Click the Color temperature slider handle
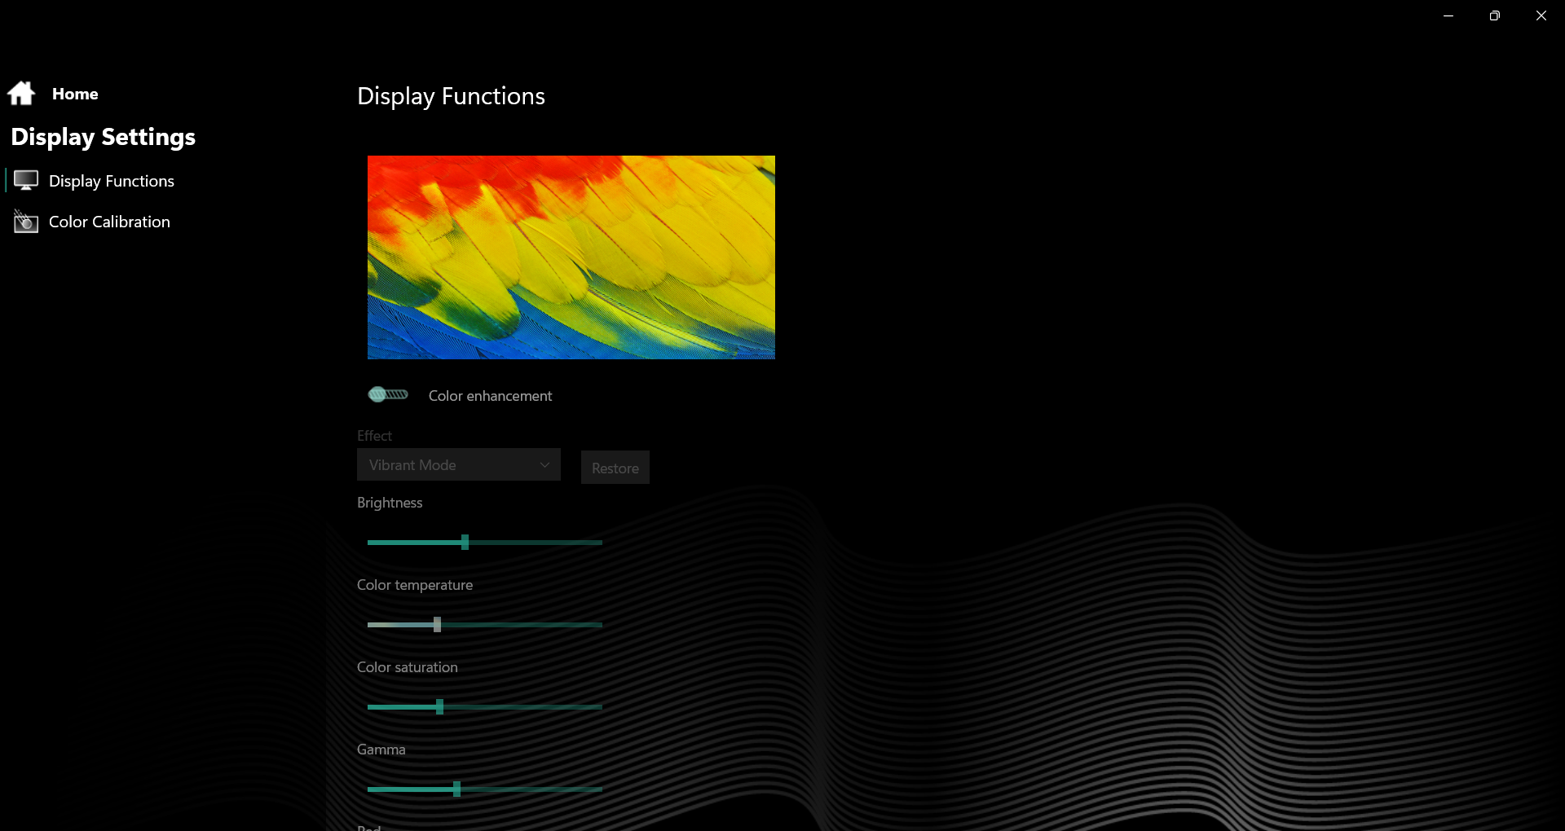 pyautogui.click(x=438, y=625)
